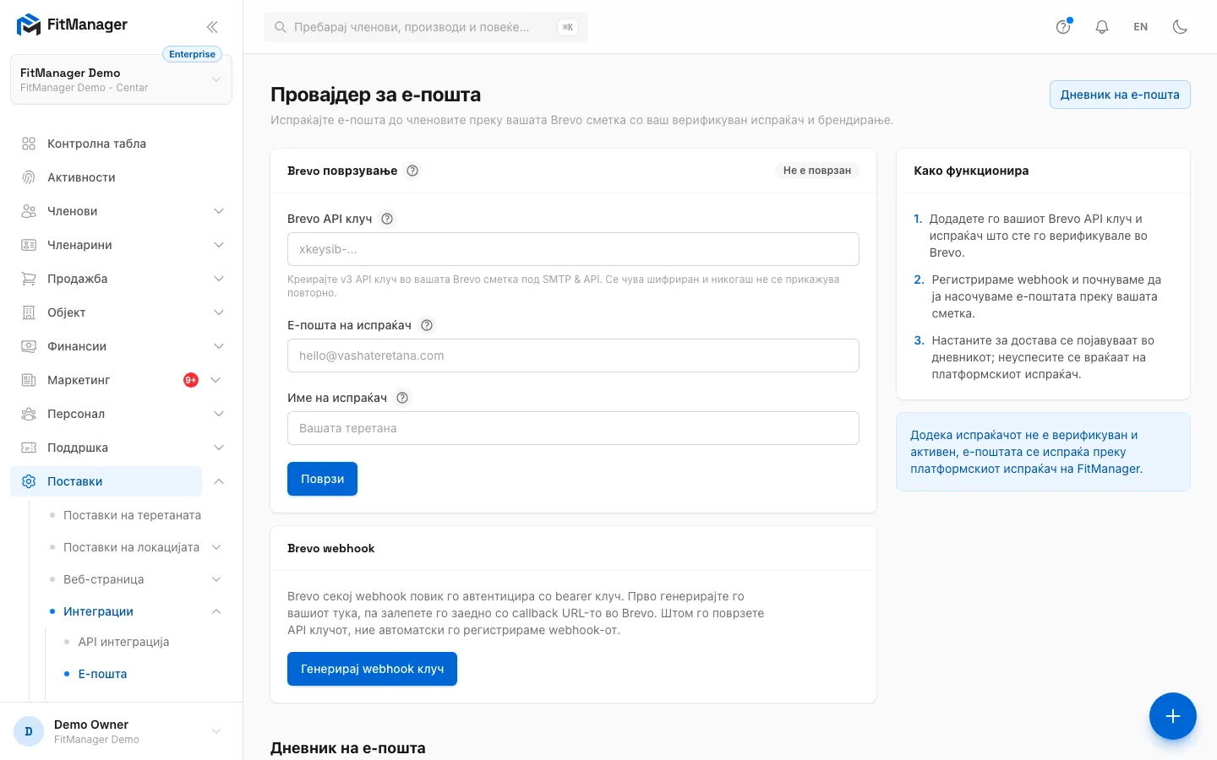The height and width of the screenshot is (760, 1217).
Task: Expand the Персонал menu chevron
Action: point(219,414)
